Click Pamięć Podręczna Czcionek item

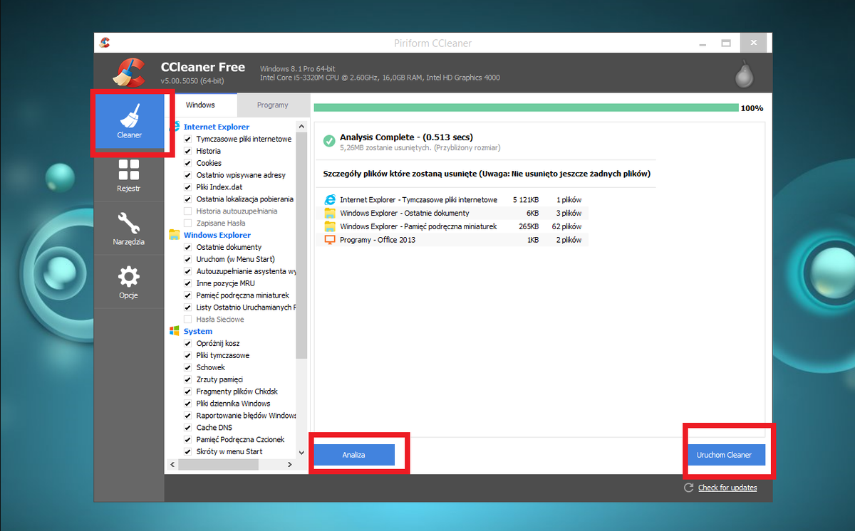pyautogui.click(x=241, y=440)
